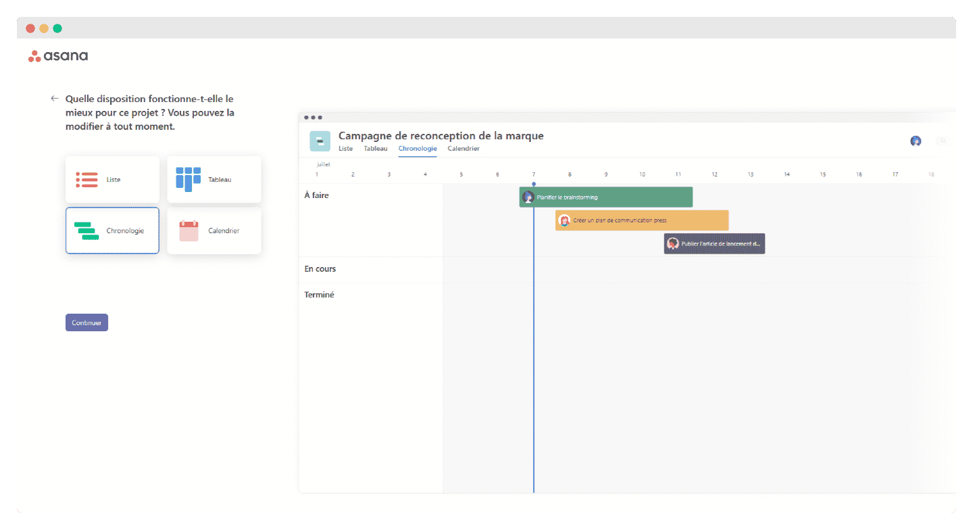Click the project title 'Campagne de reconception de la marque'
973x530 pixels.
coord(441,136)
